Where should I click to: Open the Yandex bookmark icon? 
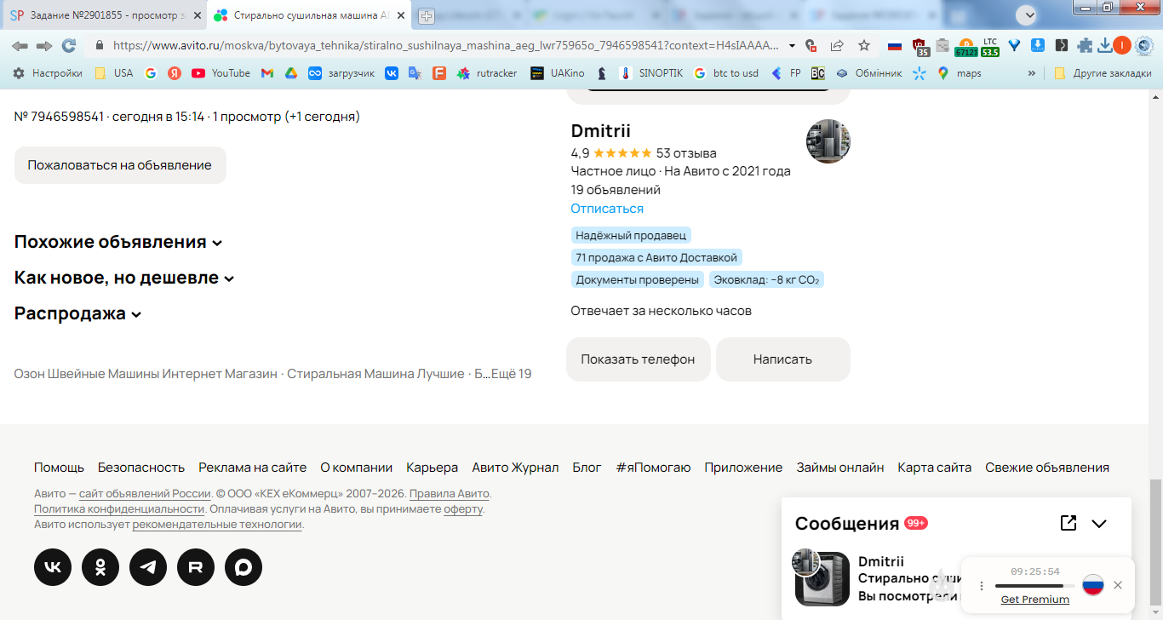tap(175, 73)
